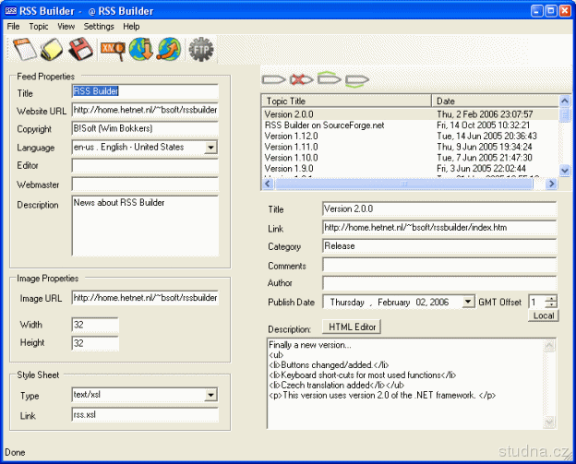Click into the Webmaster input field
The height and width of the screenshot is (464, 576).
coord(145,184)
